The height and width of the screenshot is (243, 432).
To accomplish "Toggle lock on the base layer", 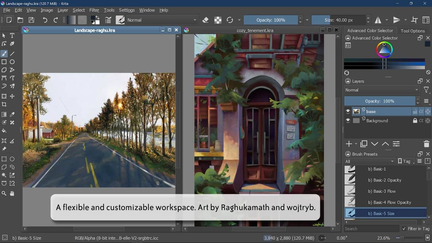I will (415, 111).
